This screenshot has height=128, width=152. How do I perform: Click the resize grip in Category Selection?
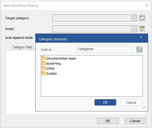point(144,108)
